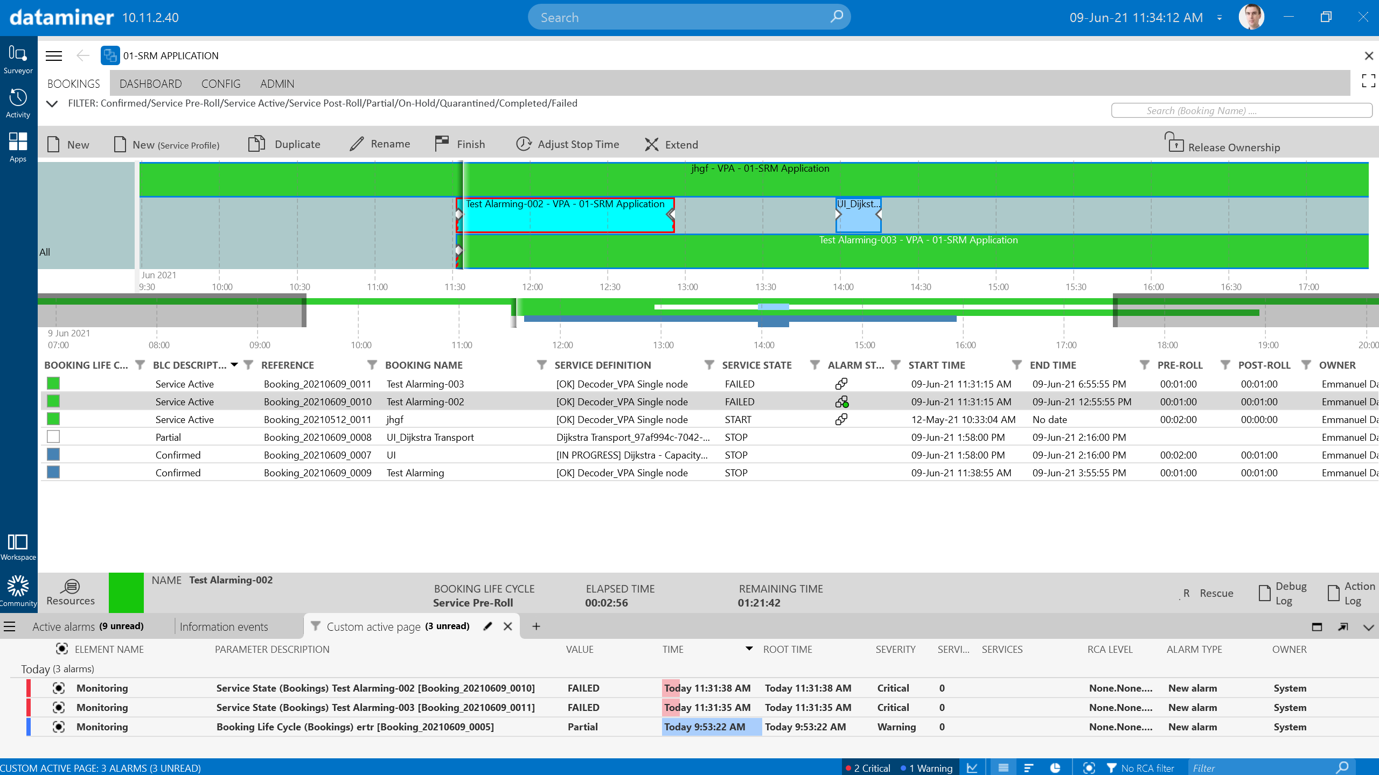
Task: Toggle the Booking Life Cycle column filter
Action: click(140, 365)
